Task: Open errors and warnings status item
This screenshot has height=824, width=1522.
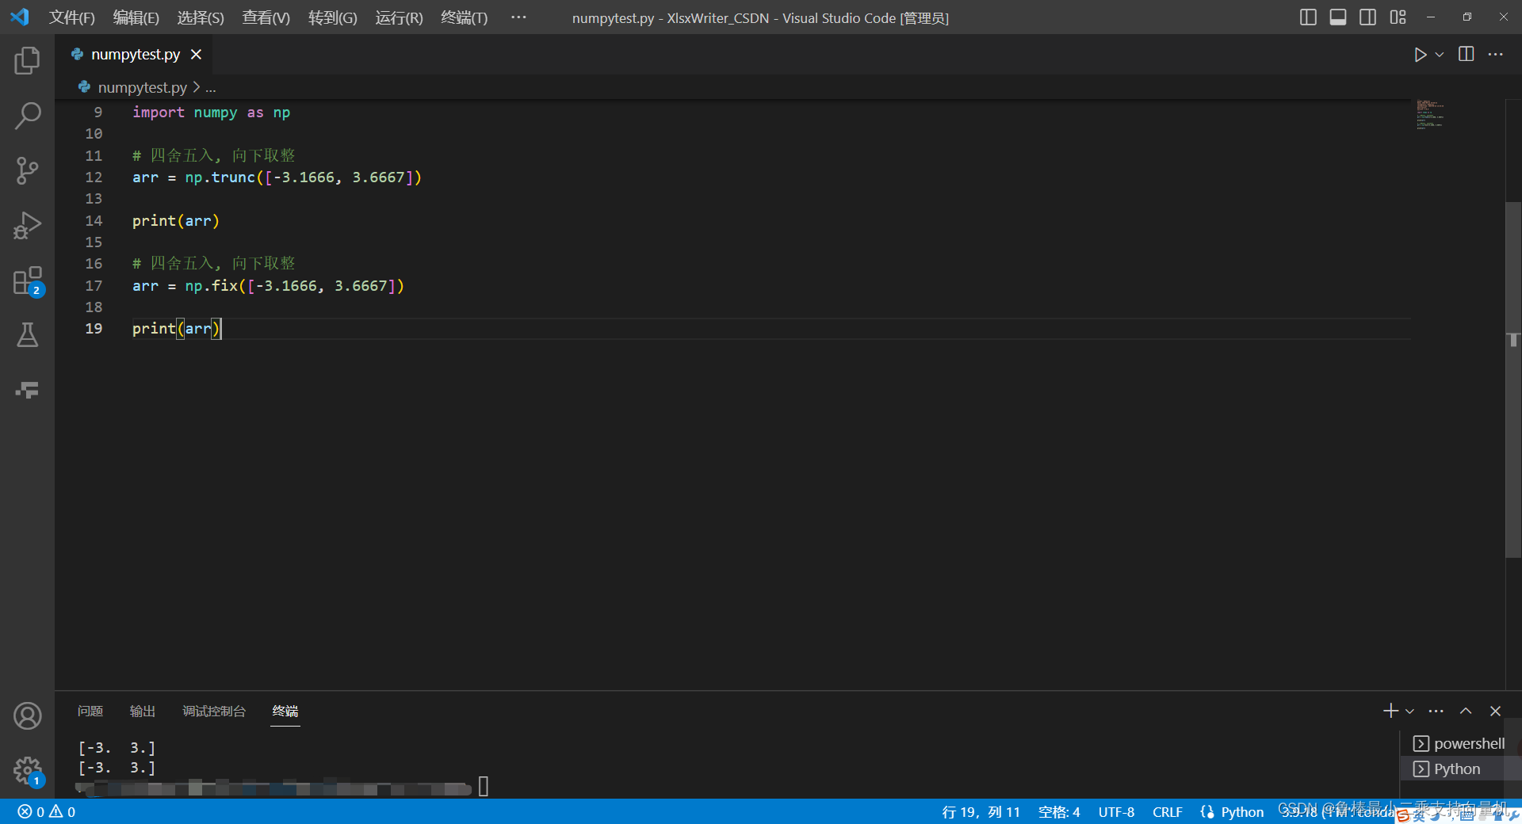Action: [x=47, y=811]
